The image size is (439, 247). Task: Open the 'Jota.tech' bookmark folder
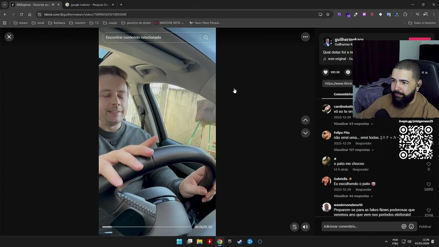77,23
